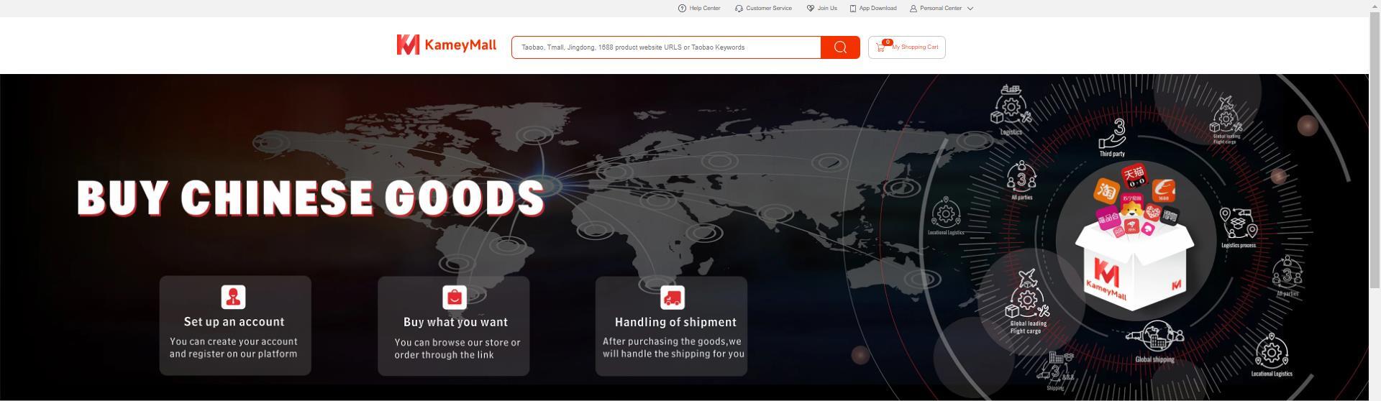Click the App Download phone icon
The image size is (1381, 401).
(x=853, y=9)
